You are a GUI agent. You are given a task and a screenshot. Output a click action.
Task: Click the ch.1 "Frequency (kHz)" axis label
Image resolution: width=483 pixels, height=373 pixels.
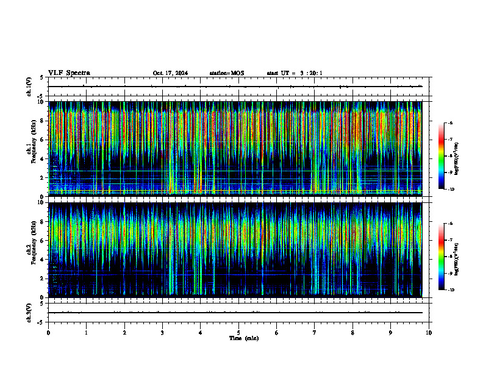[34, 142]
